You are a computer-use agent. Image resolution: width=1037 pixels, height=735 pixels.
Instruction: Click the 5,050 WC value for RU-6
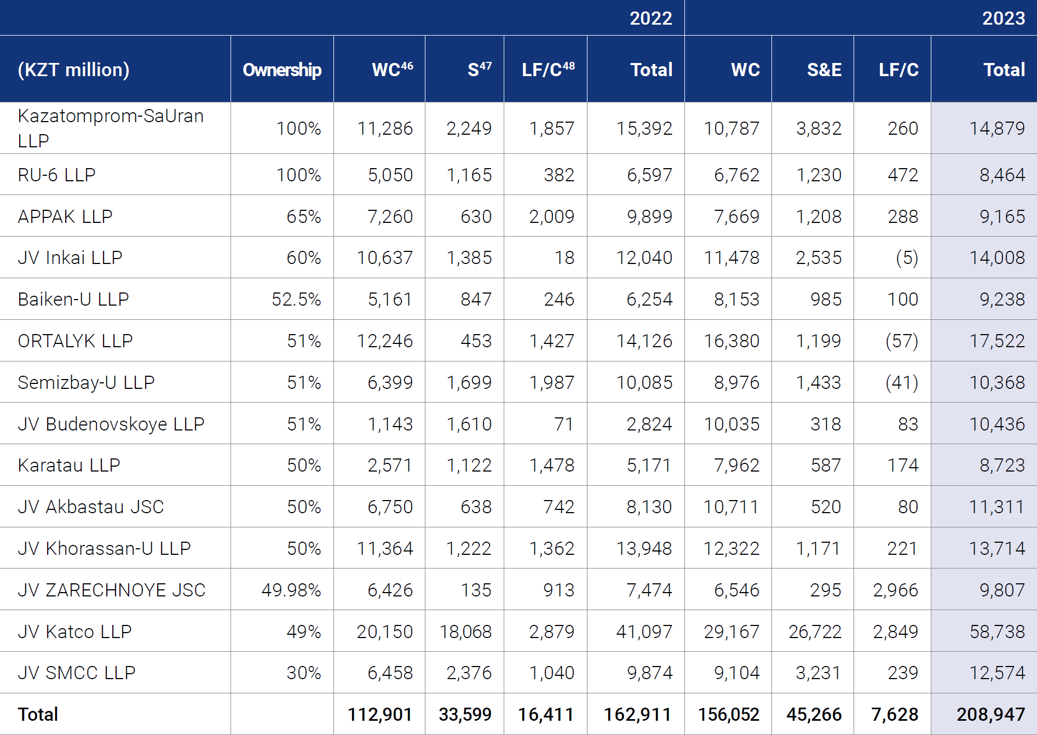pos(390,175)
